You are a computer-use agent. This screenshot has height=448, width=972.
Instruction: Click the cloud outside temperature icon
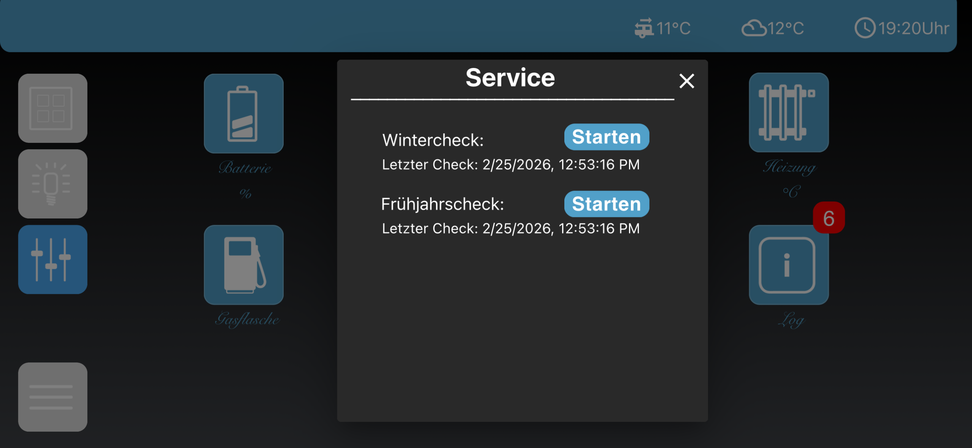753,28
